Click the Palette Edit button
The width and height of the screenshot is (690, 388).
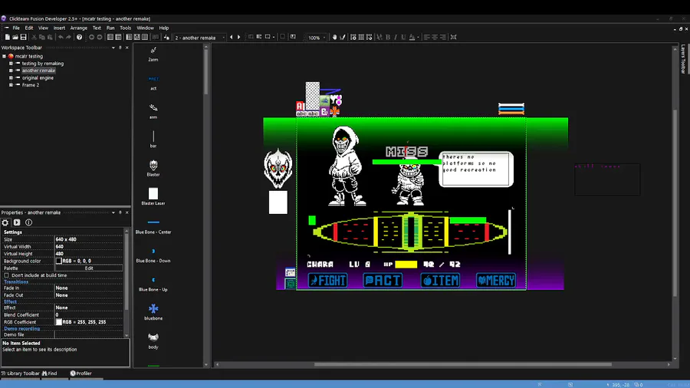(x=89, y=268)
